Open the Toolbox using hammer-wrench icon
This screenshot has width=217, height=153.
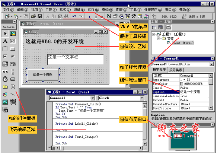pyautogui.click(x=134, y=16)
